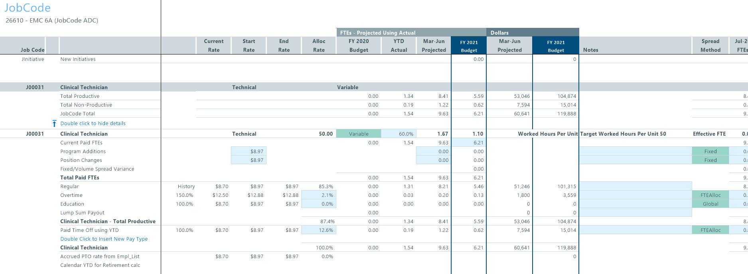This screenshot has height=274, width=748.
Task: Open the Fixed spread method for Program Additions
Action: click(710, 152)
